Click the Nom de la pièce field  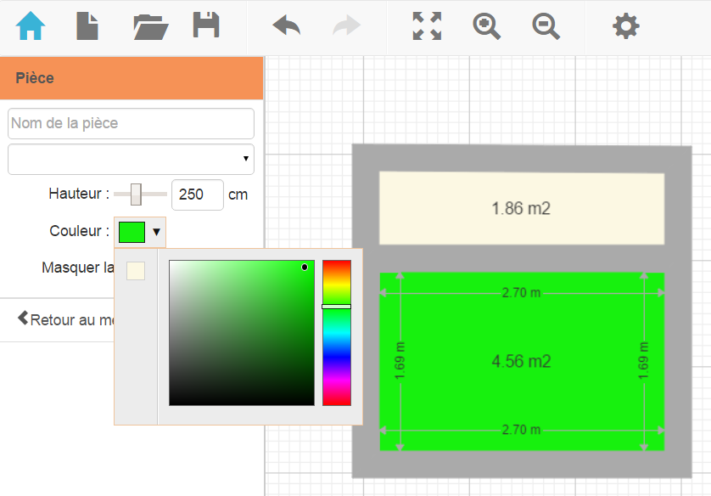tap(131, 123)
